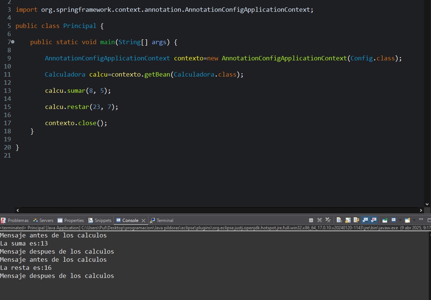Expand the Display Selected Console dropdown arrow
Screen dimensions: 431x300
(x=400, y=220)
